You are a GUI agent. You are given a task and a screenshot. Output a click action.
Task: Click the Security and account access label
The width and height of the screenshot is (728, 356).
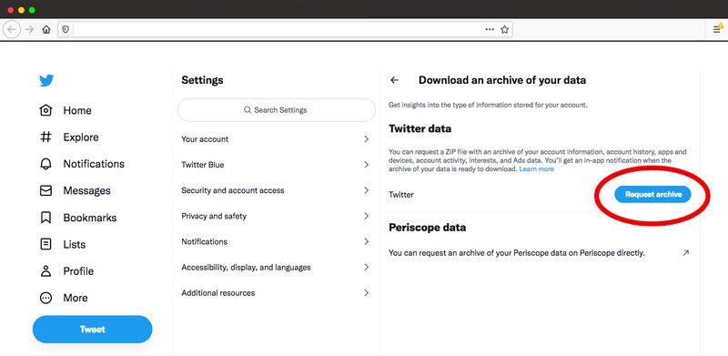click(233, 190)
